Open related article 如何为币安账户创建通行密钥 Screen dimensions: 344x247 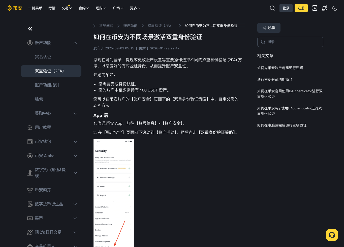[x=280, y=68]
